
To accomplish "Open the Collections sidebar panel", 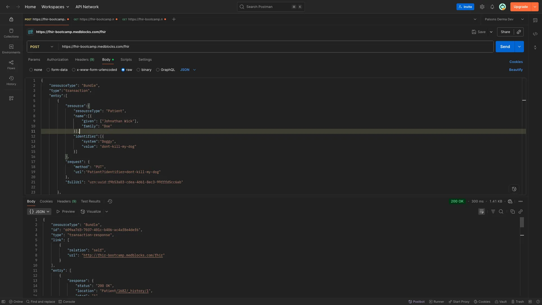I will tap(11, 33).
